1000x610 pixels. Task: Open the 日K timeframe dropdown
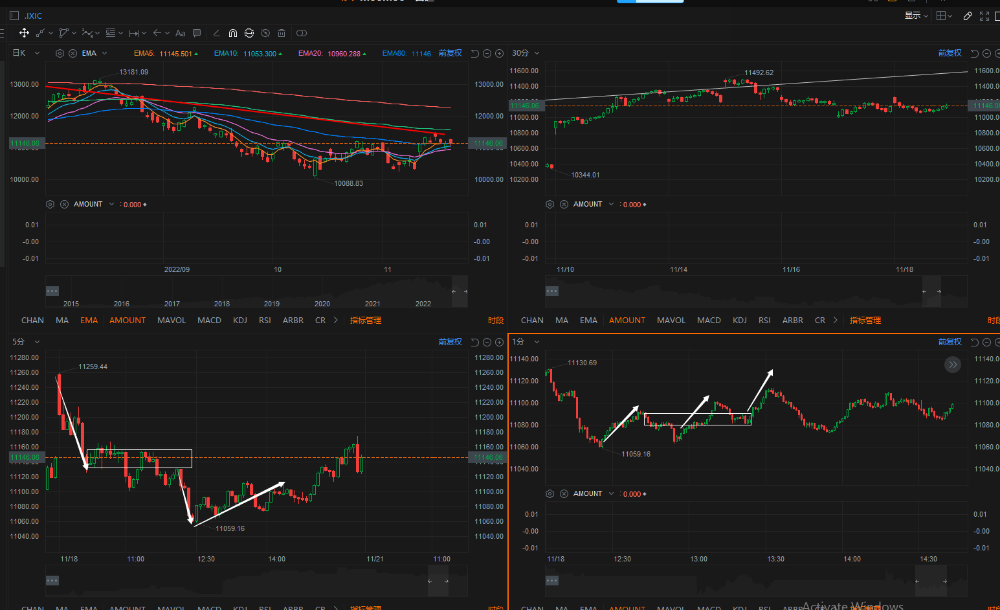26,53
